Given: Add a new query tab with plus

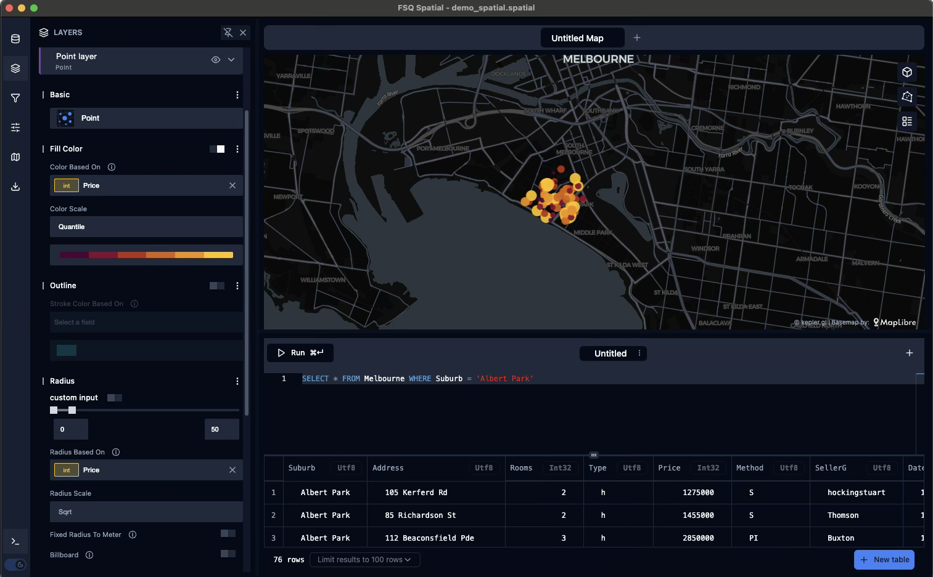Looking at the screenshot, I should (x=910, y=353).
